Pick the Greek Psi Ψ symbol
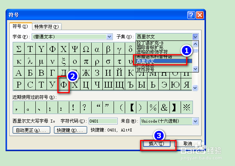 (x=74, y=49)
